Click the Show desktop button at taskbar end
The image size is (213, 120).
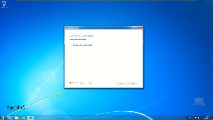[x=212, y=118]
